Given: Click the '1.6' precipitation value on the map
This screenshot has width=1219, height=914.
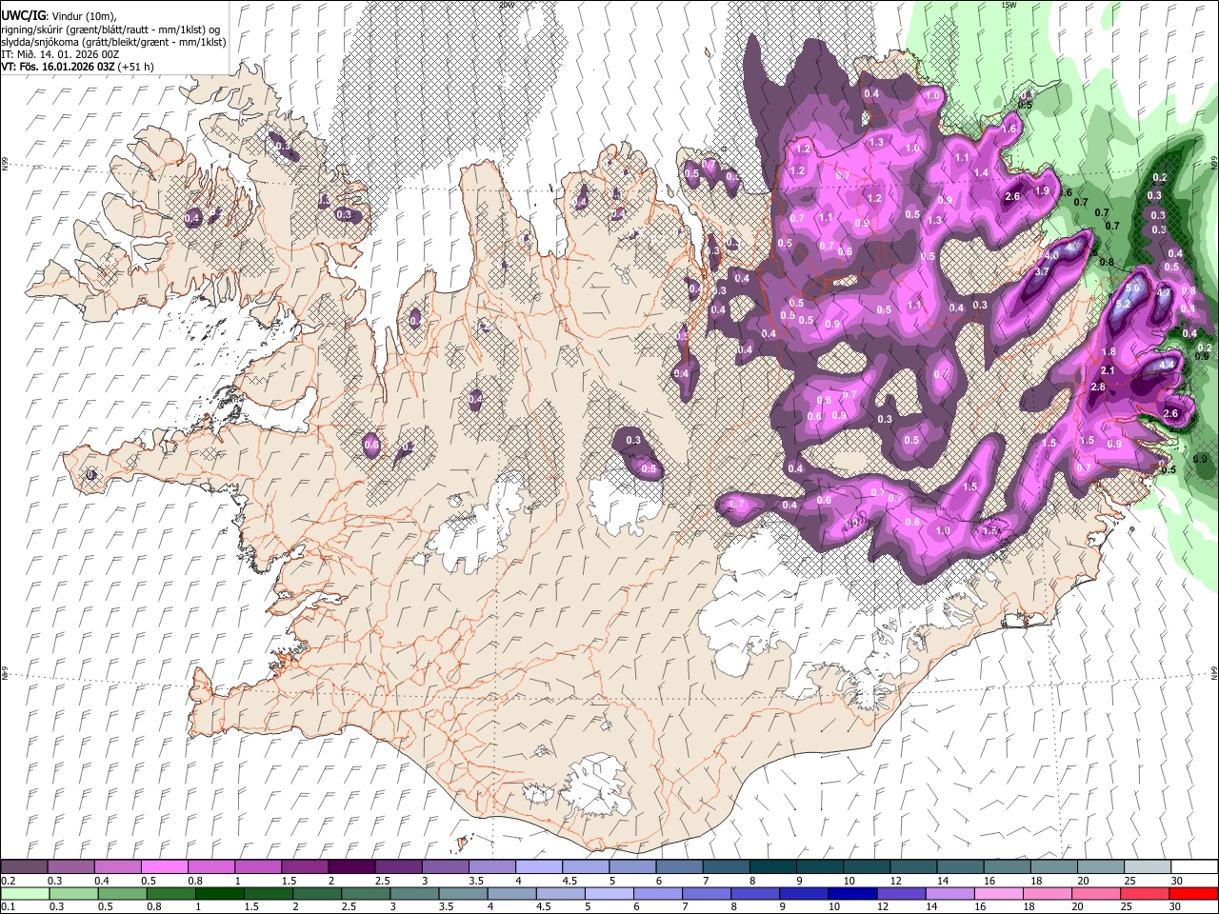Looking at the screenshot, I should click(x=1010, y=129).
